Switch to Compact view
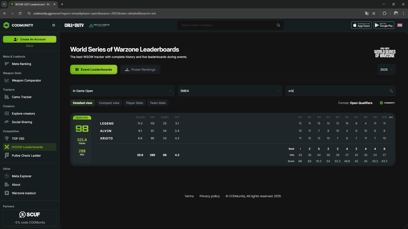The width and height of the screenshot is (408, 229). [x=109, y=103]
